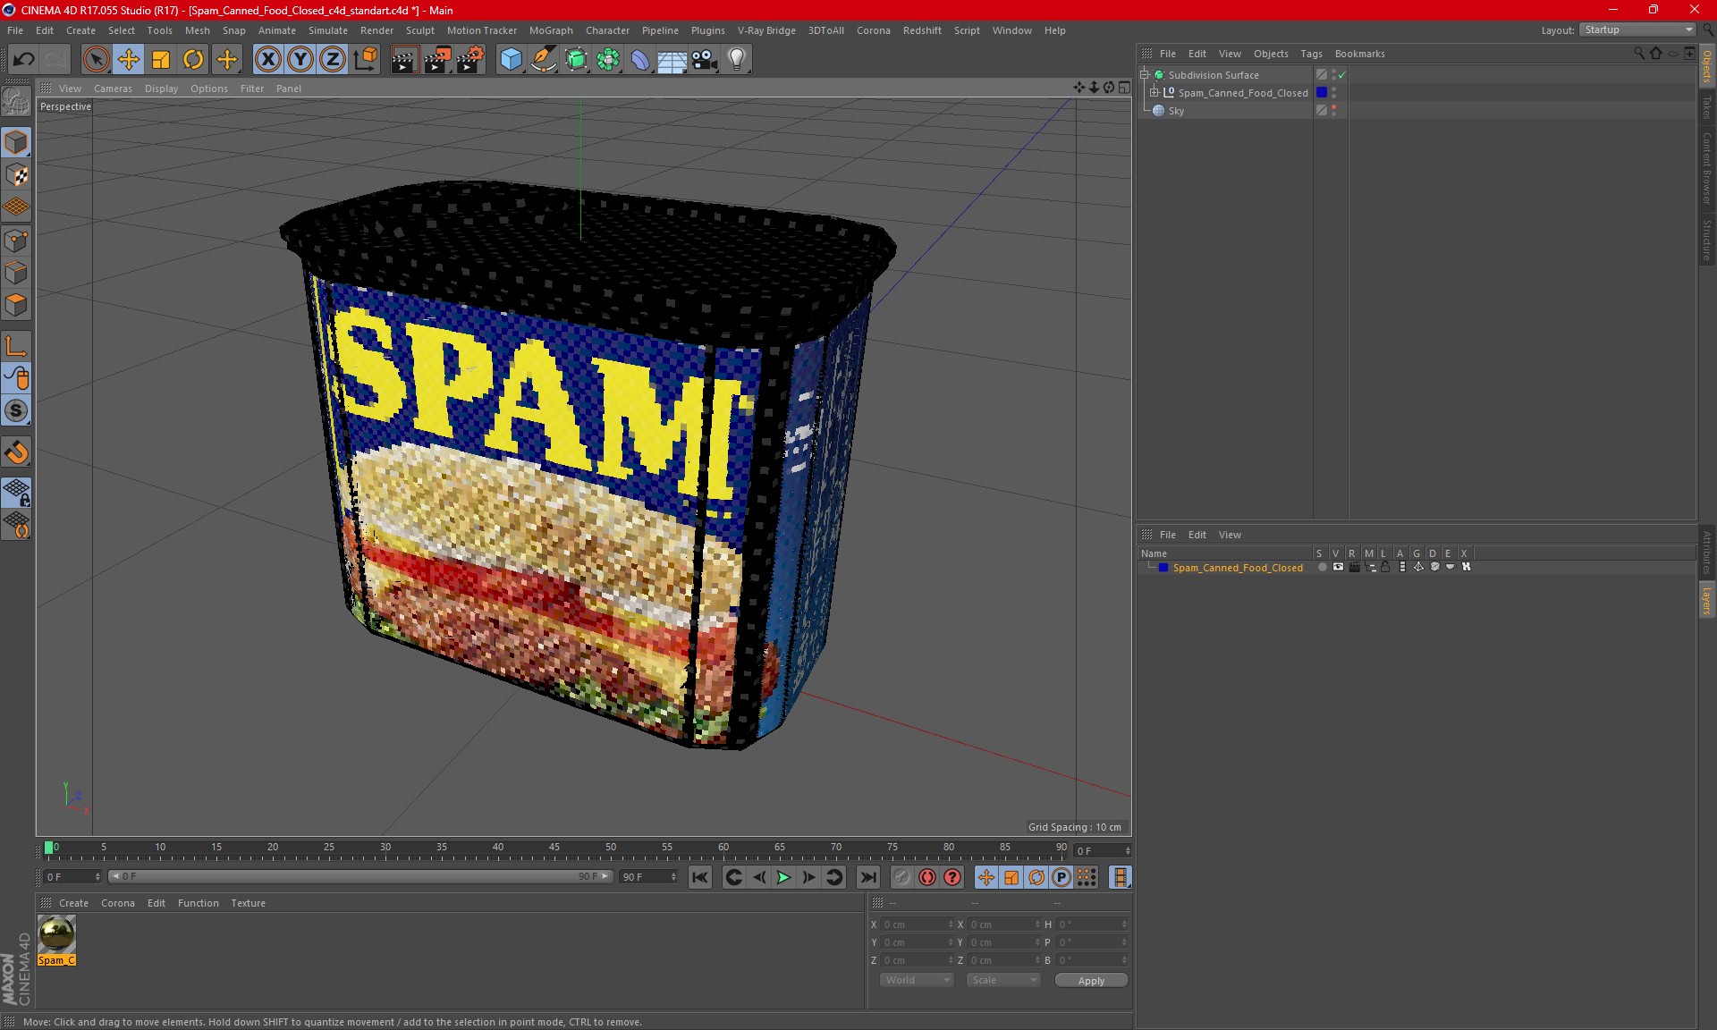Add a camera object
The width and height of the screenshot is (1717, 1030).
point(705,60)
